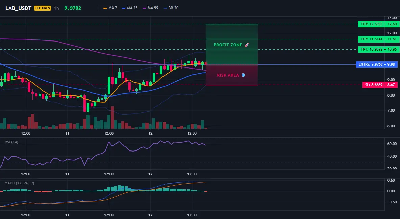Click the 12 date label under the volume bars

tap(150, 133)
